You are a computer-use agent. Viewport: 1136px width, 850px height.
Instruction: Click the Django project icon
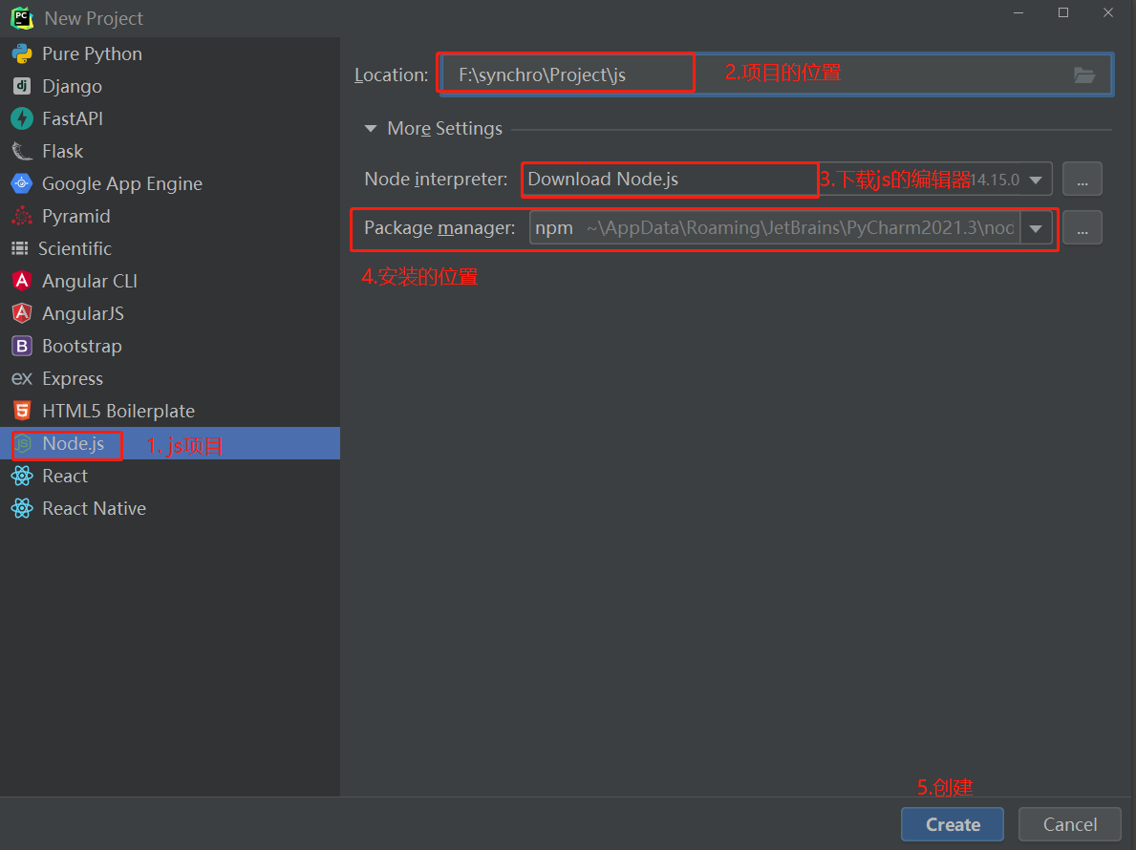pos(22,86)
